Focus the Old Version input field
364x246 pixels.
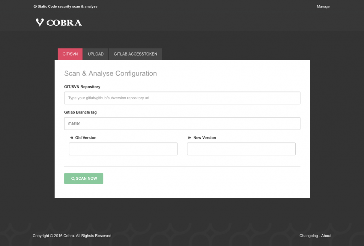pyautogui.click(x=123, y=149)
